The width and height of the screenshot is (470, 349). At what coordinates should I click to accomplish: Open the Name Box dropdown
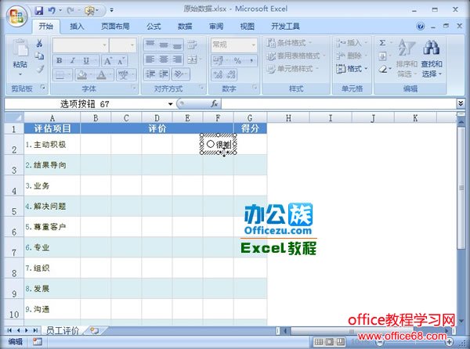[170, 104]
